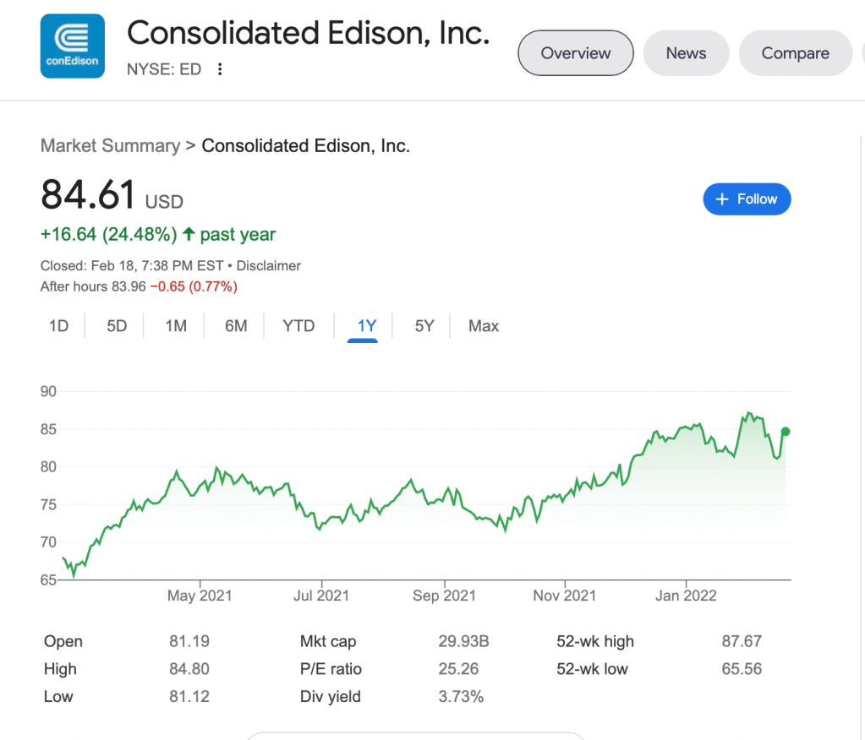Select the 1D time range
Image resolution: width=865 pixels, height=740 pixels.
click(58, 326)
